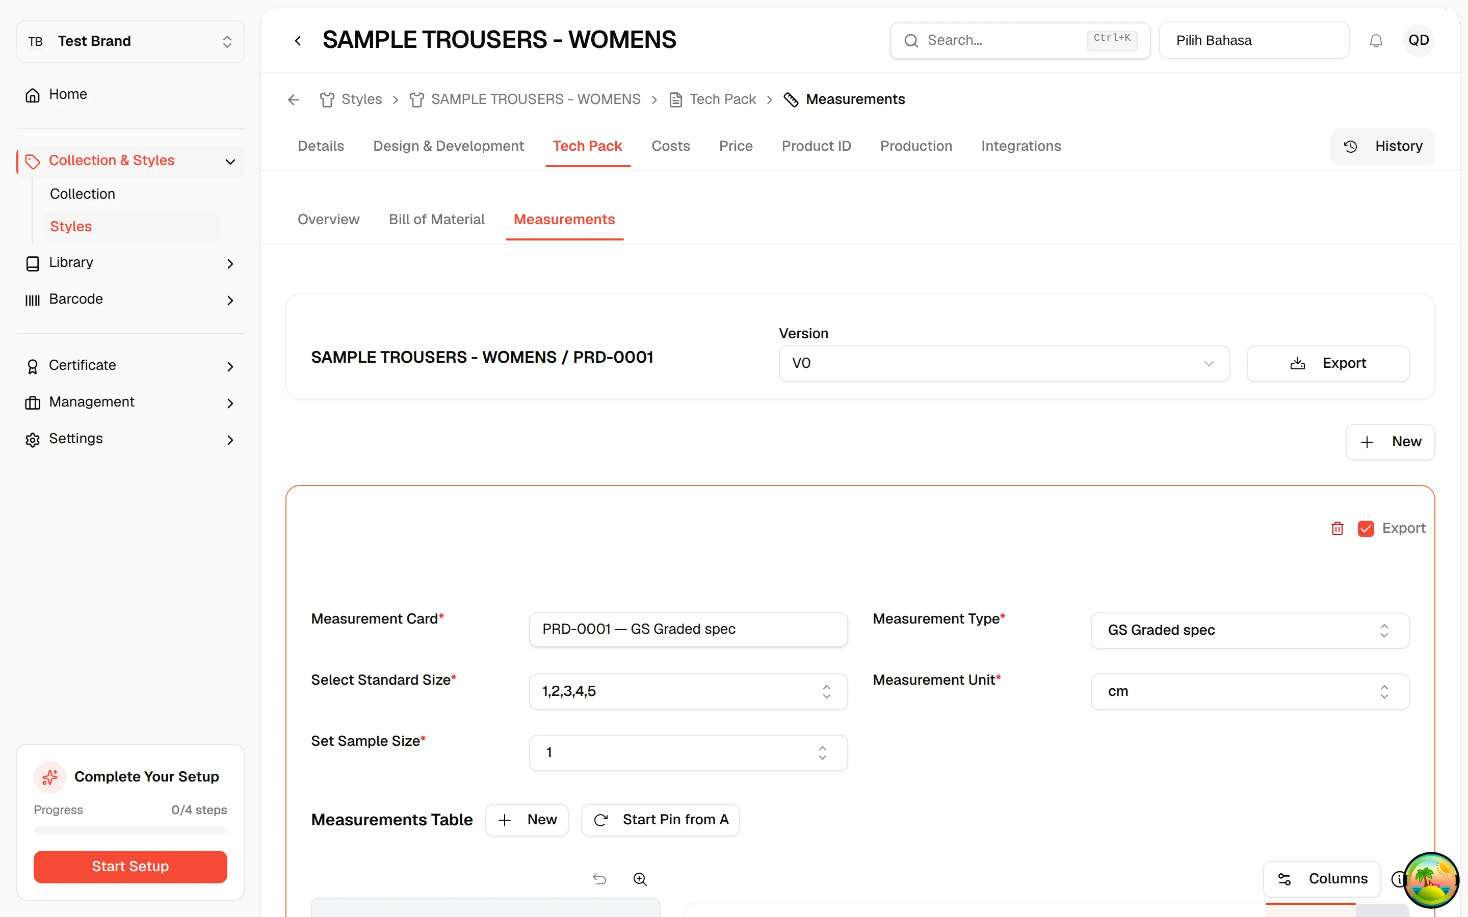Click the History button
Image resolution: width=1468 pixels, height=917 pixels.
click(1382, 146)
